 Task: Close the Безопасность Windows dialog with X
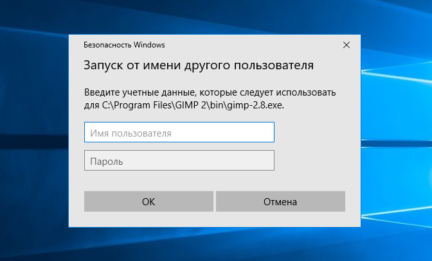point(346,45)
